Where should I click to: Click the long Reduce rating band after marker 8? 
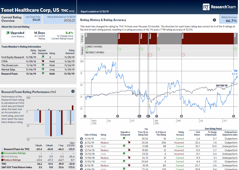pyautogui.click(x=208, y=39)
